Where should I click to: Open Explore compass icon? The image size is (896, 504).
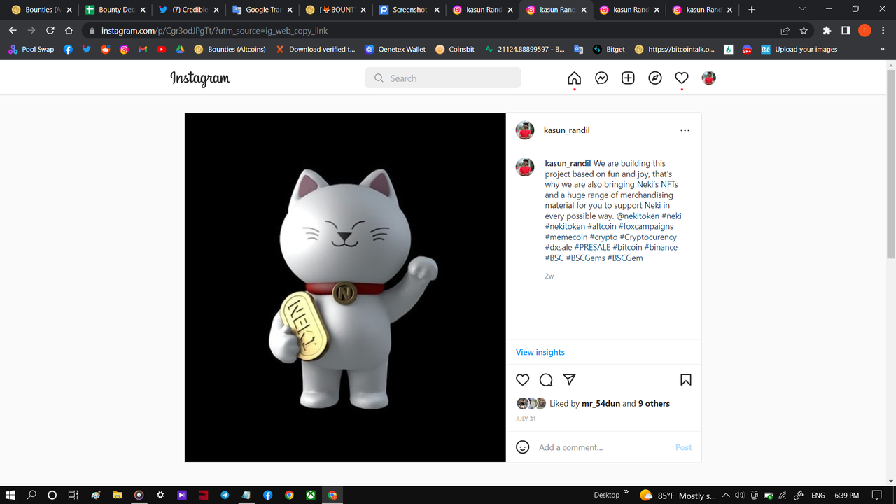tap(655, 78)
